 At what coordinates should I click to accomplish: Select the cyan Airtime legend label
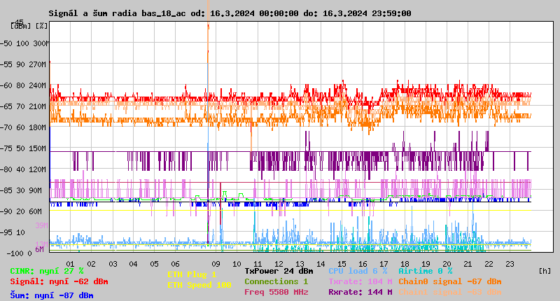tap(425, 271)
